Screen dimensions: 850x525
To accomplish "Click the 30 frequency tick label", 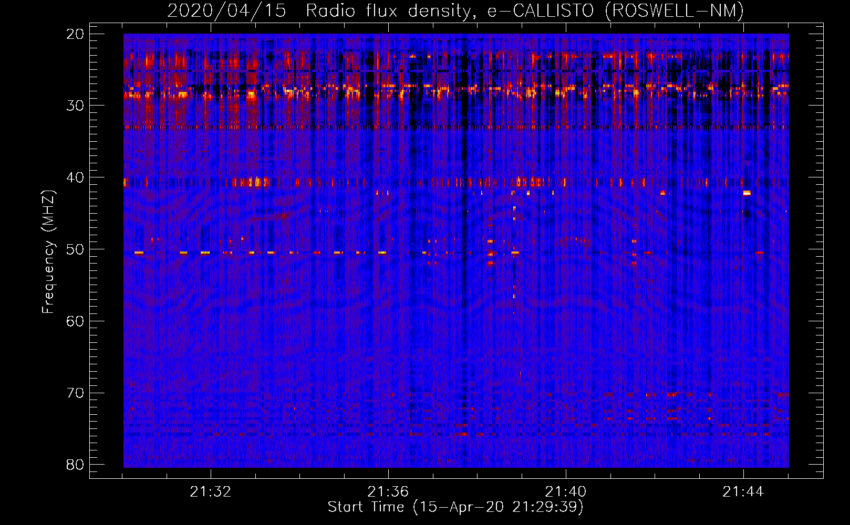I will click(75, 106).
